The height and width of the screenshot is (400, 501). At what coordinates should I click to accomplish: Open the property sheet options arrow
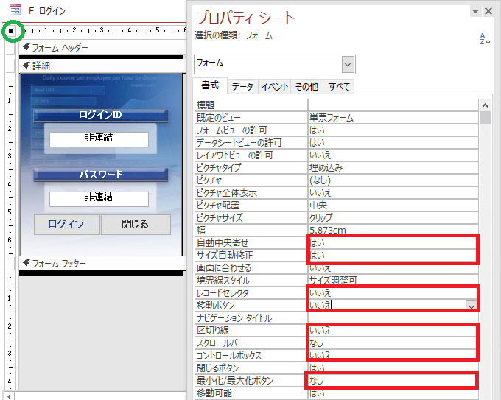click(x=475, y=11)
